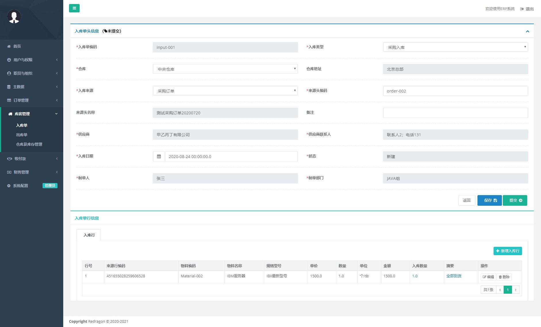Click the 入库单编码 field input-001

[x=225, y=47]
